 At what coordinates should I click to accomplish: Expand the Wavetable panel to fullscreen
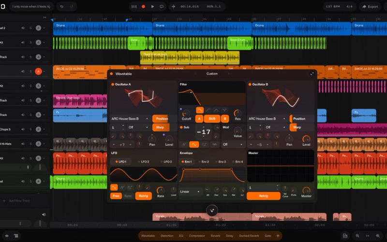pos(312,74)
